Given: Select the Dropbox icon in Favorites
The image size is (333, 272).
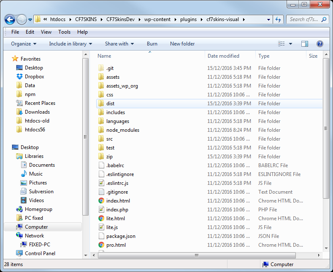Looking at the screenshot, I should [19, 77].
